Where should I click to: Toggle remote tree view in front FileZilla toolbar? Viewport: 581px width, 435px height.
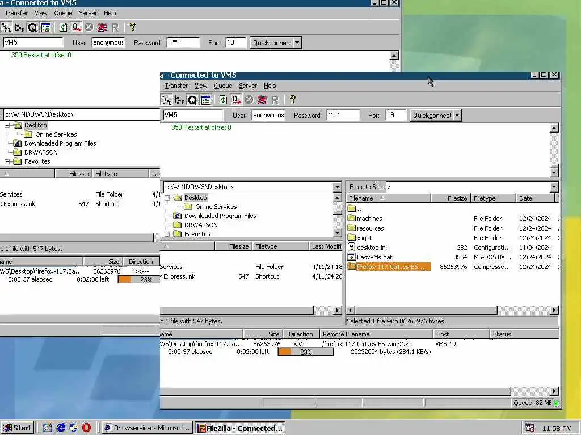point(179,100)
